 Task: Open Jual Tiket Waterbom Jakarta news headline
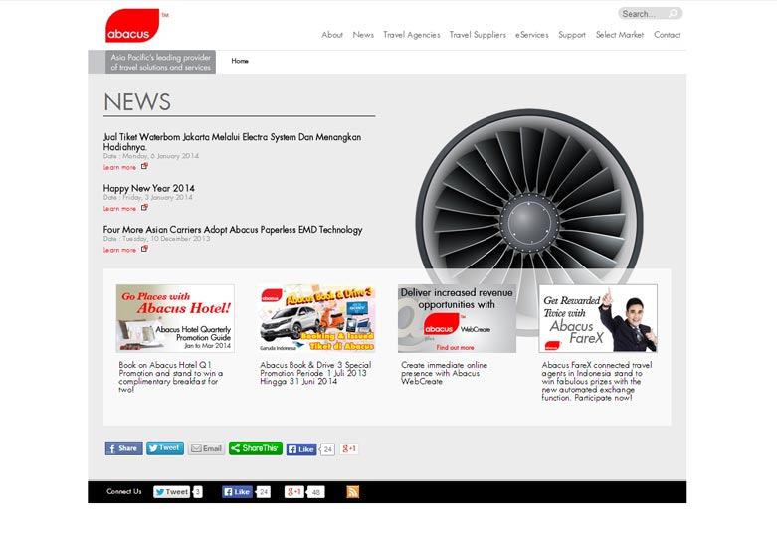click(x=232, y=142)
